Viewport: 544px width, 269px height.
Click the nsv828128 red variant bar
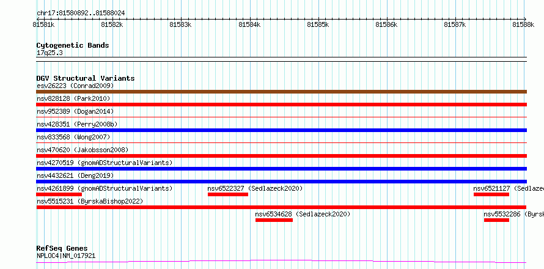pos(281,105)
